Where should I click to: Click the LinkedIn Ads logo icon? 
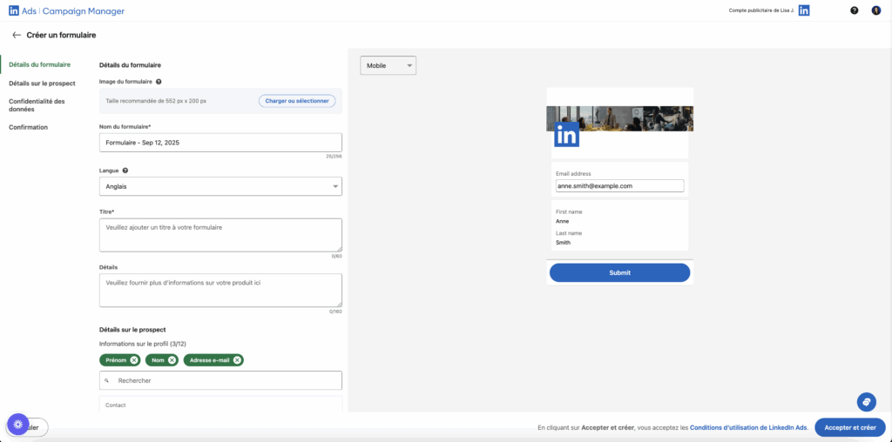click(14, 10)
